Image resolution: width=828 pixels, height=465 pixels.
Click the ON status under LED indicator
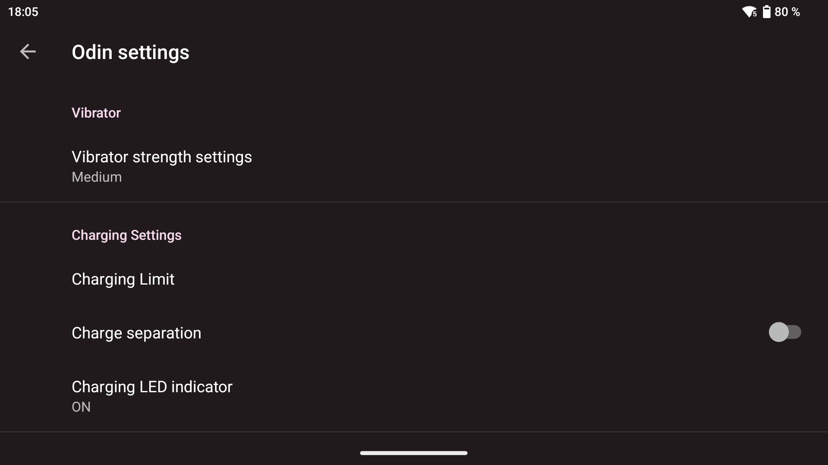81,407
